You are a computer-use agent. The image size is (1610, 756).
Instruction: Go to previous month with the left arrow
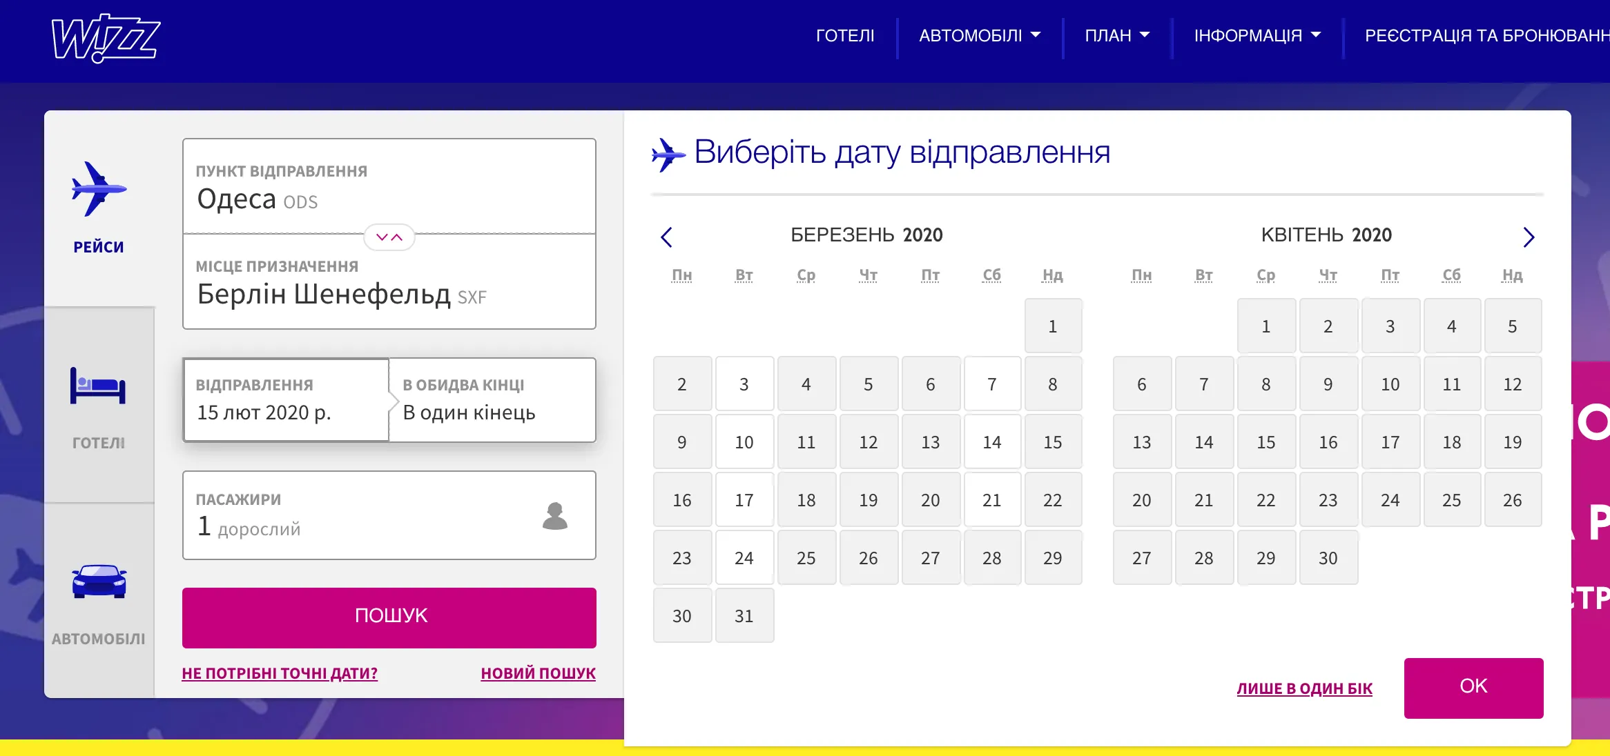click(x=667, y=236)
